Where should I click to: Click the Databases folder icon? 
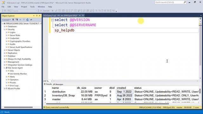click(x=7, y=27)
